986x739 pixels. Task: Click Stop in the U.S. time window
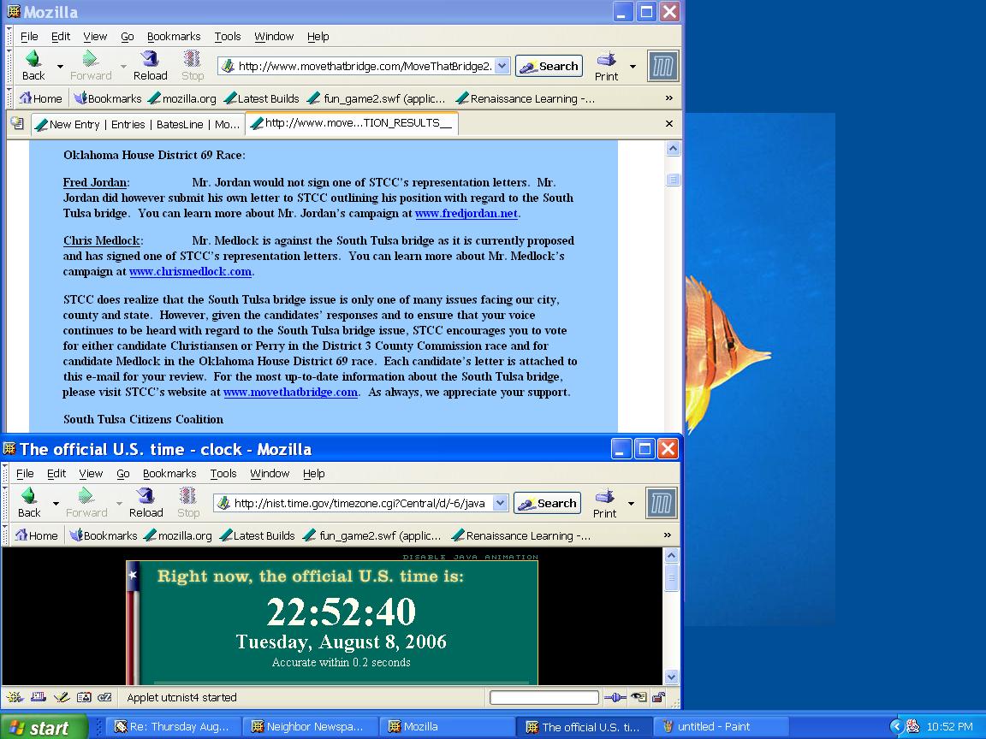tap(188, 503)
